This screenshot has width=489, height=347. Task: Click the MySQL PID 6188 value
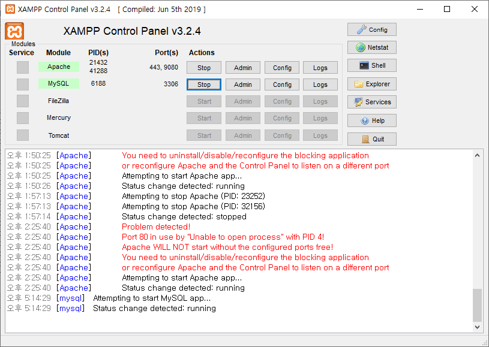(x=98, y=83)
